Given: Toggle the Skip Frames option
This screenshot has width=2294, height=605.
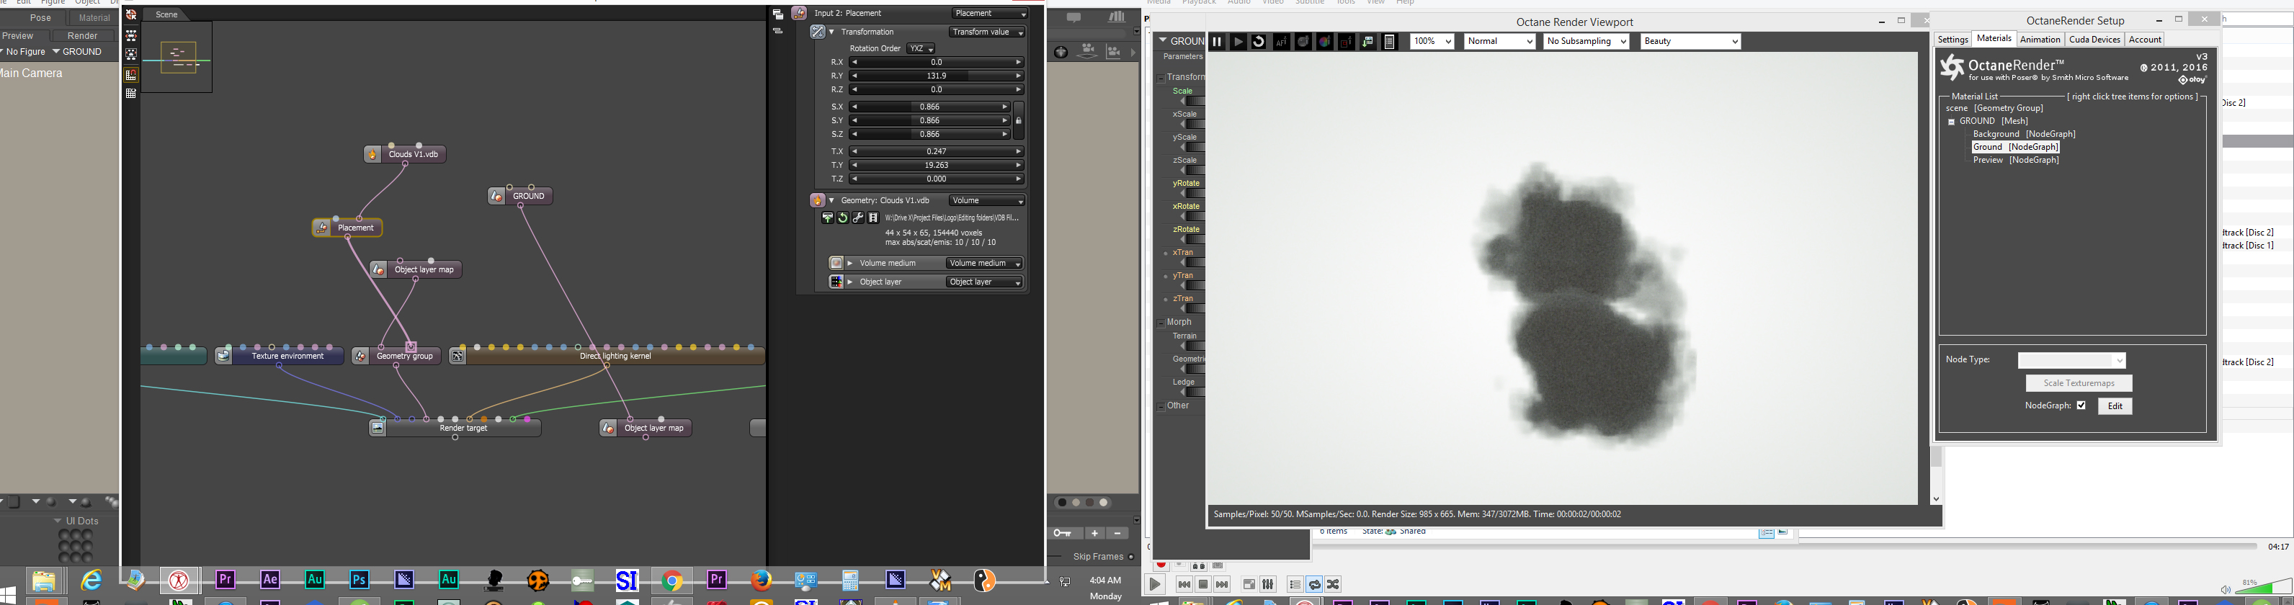Looking at the screenshot, I should pos(1131,557).
